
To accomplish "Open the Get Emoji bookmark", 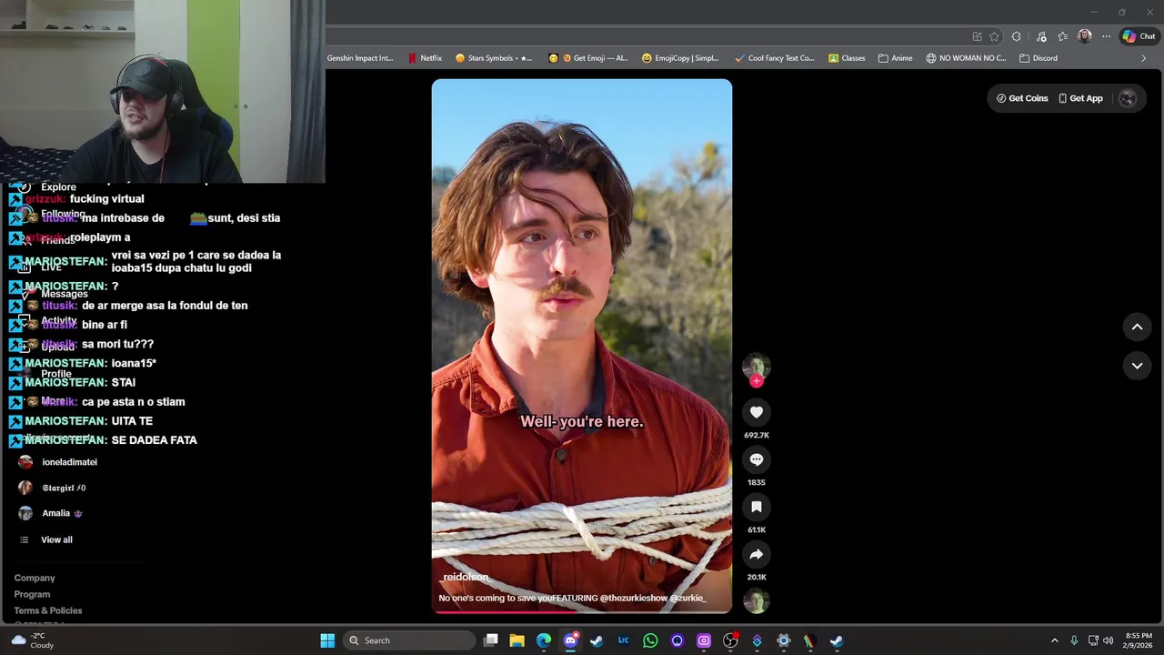I will tap(588, 58).
